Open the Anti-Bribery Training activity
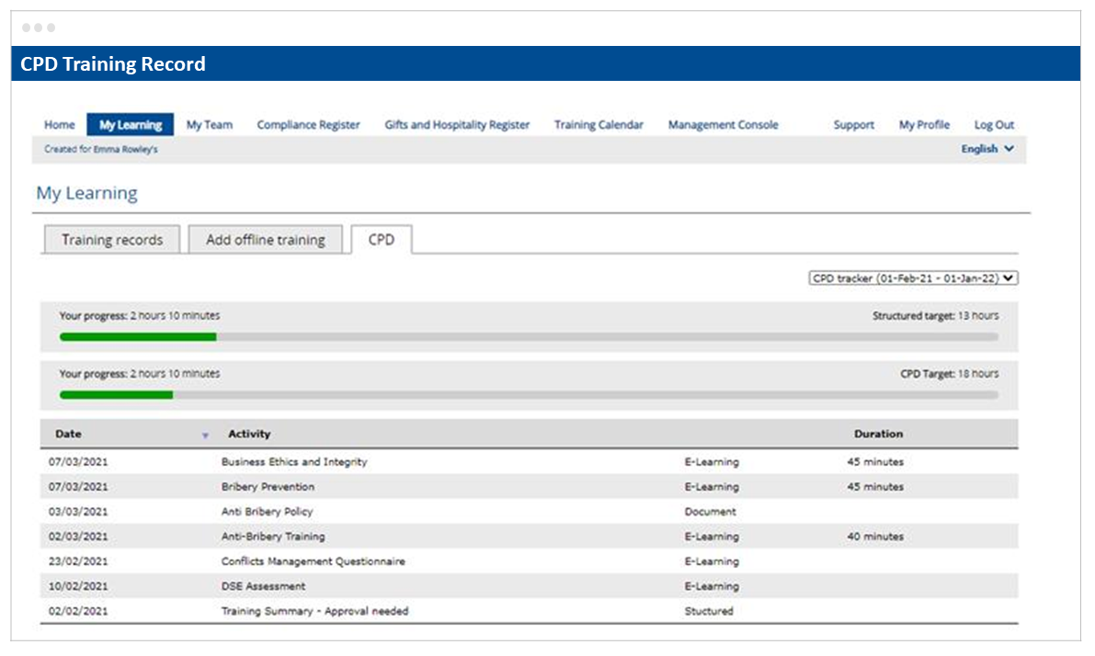Image resolution: width=1095 pixels, height=656 pixels. pyautogui.click(x=273, y=536)
